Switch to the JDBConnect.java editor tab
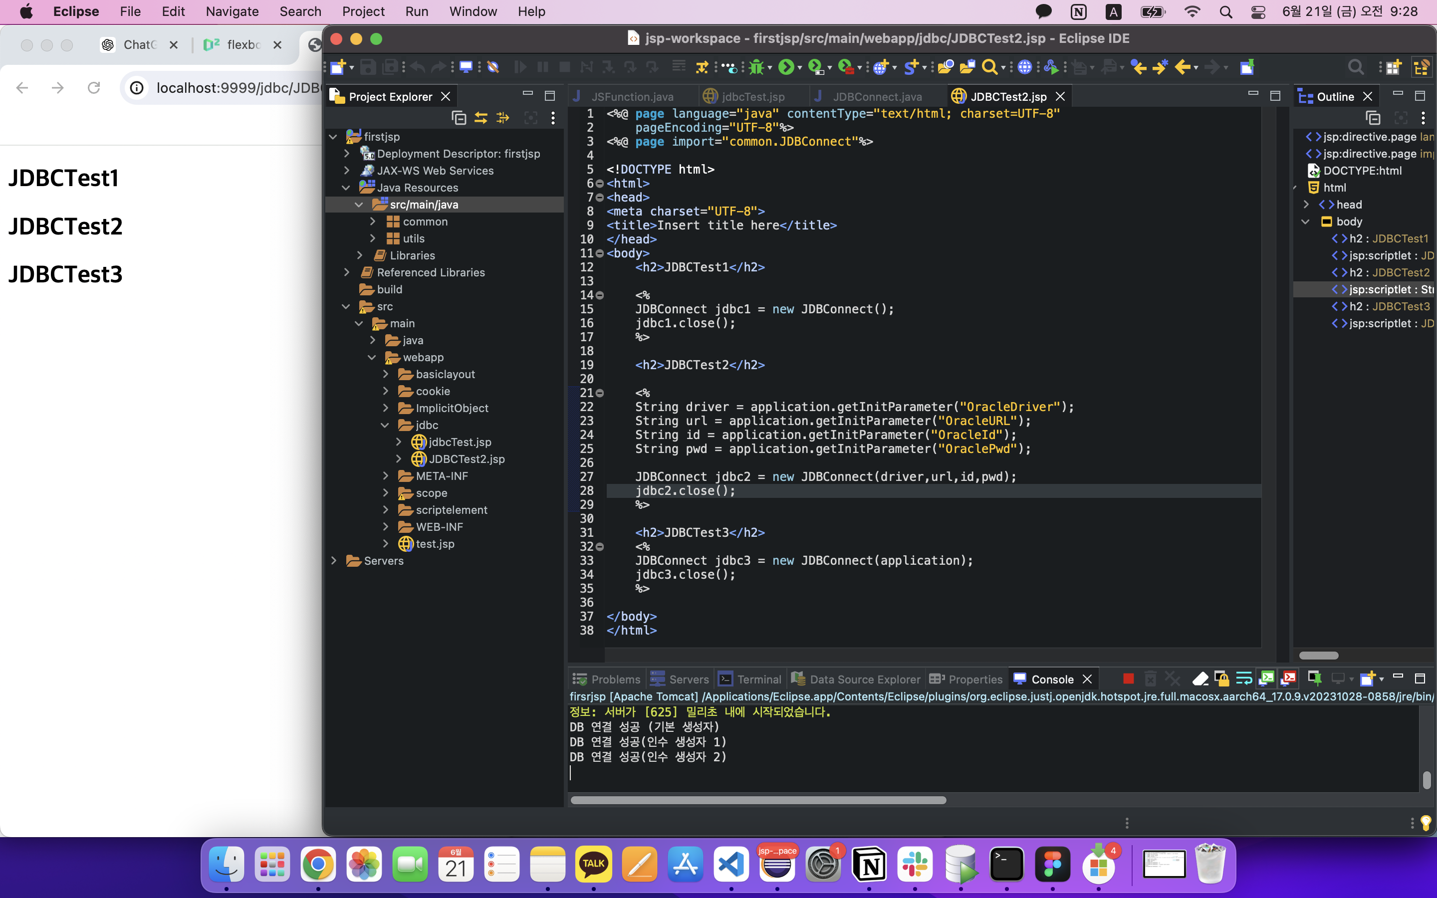The width and height of the screenshot is (1437, 898). pyautogui.click(x=877, y=96)
